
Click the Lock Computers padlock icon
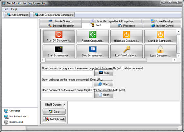tap(160, 49)
